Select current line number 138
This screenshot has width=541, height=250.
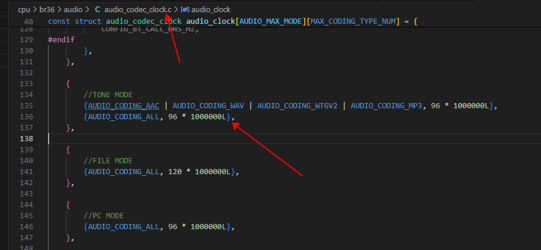point(26,139)
